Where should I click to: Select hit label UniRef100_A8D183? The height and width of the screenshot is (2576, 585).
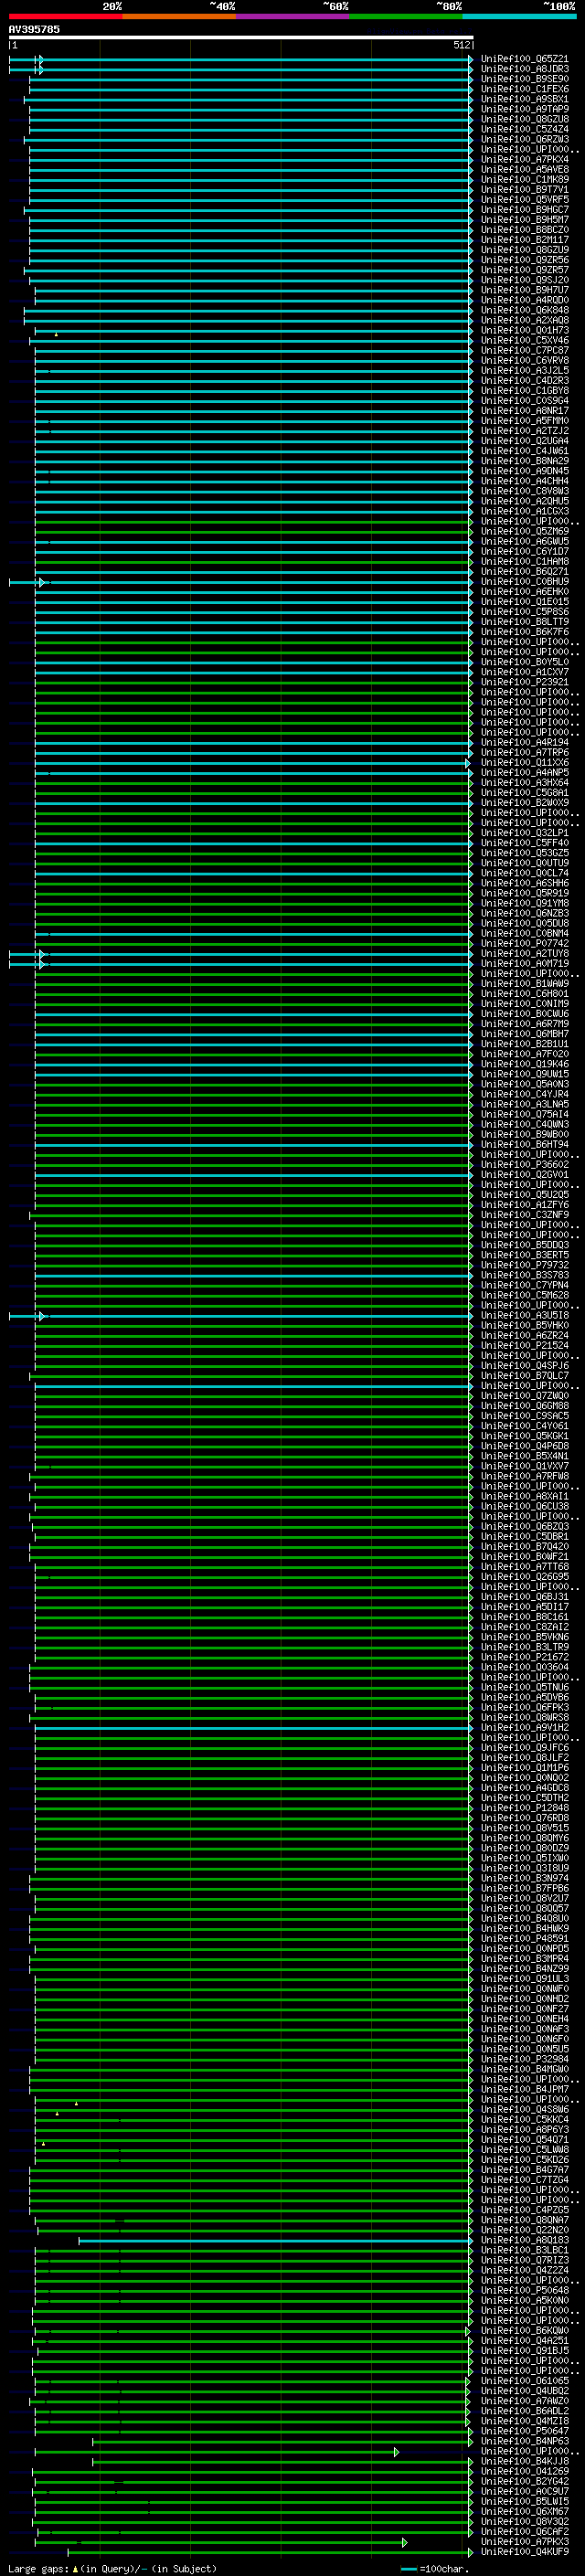(x=524, y=2240)
